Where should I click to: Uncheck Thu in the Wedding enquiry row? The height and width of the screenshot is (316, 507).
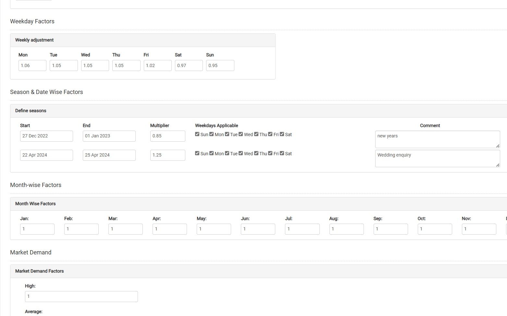point(256,153)
